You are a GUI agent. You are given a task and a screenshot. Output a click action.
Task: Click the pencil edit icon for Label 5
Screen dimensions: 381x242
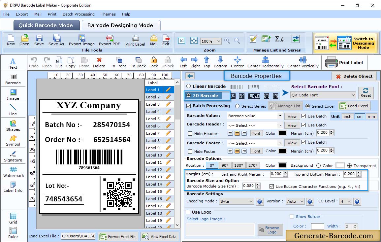click(168, 119)
